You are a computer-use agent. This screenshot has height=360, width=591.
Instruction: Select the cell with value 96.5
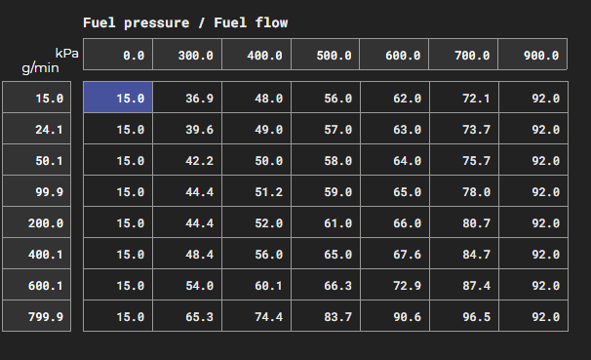(464, 316)
